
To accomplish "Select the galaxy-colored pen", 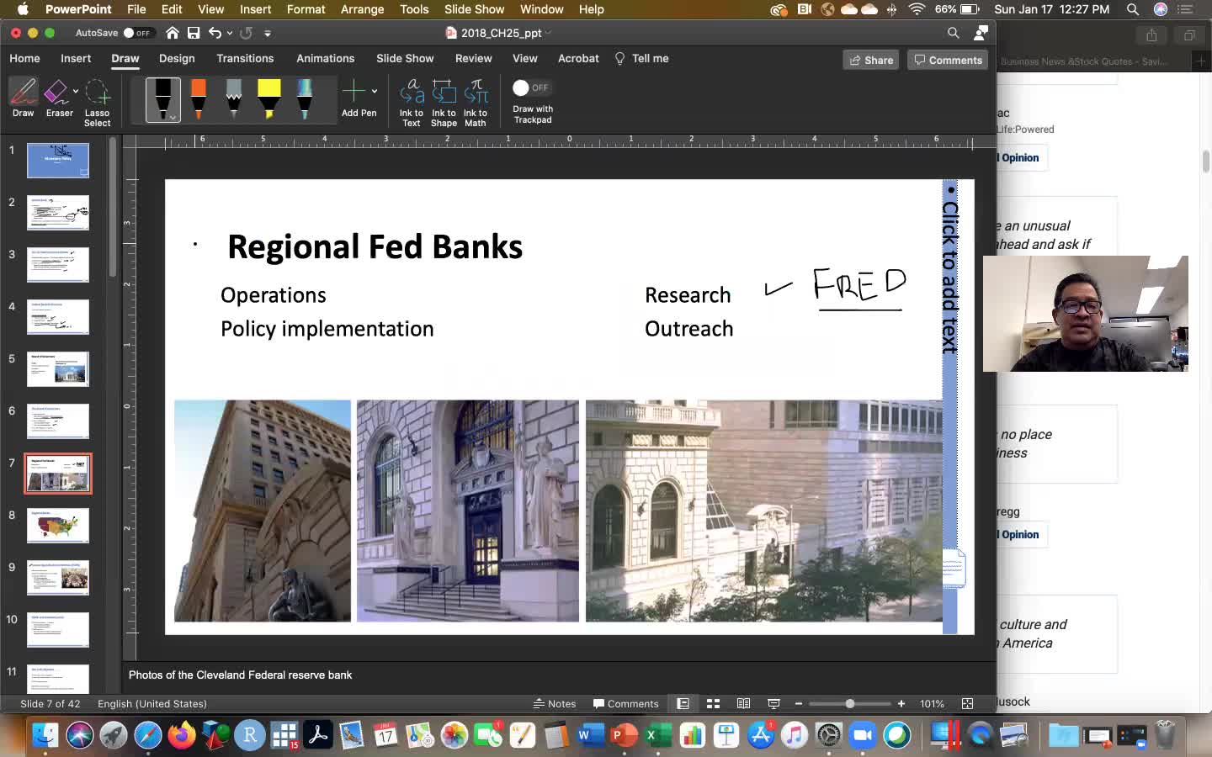I will [x=305, y=99].
